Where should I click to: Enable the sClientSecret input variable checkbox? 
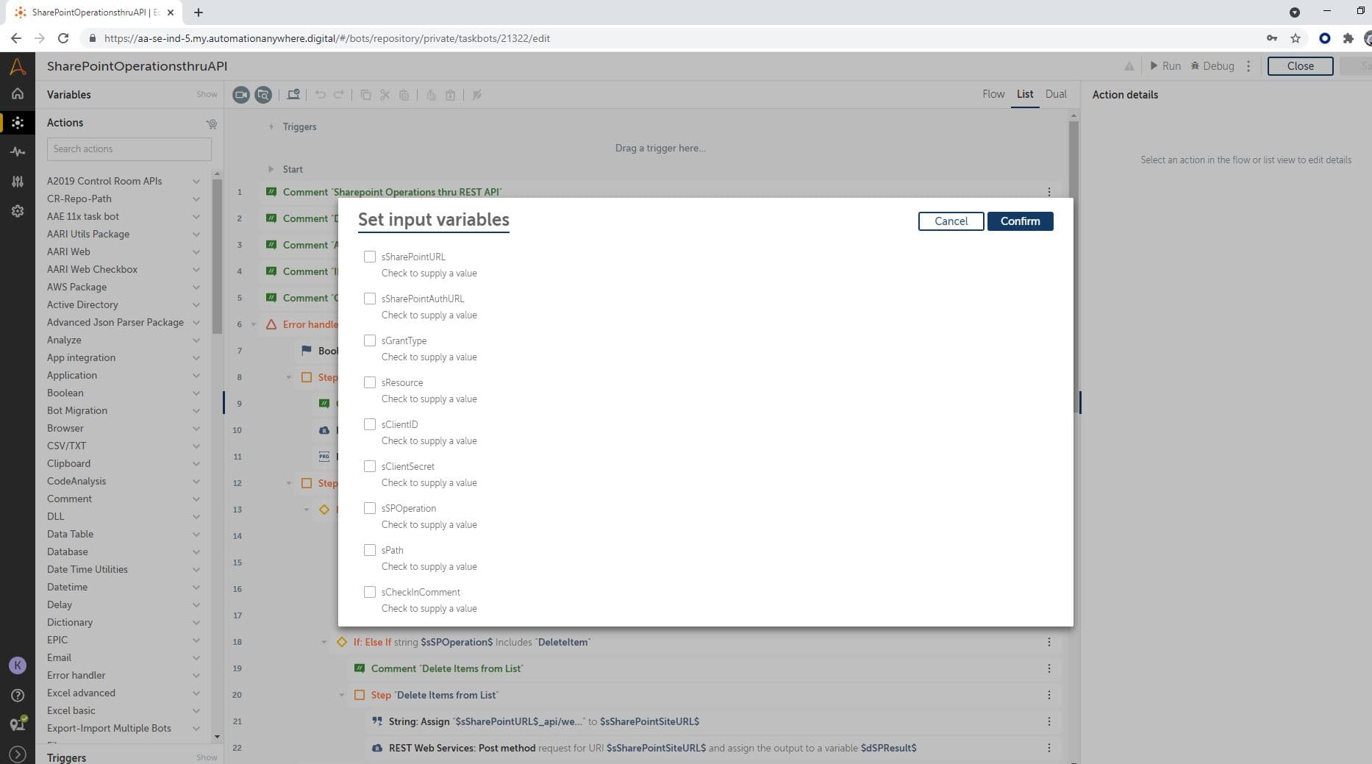370,466
